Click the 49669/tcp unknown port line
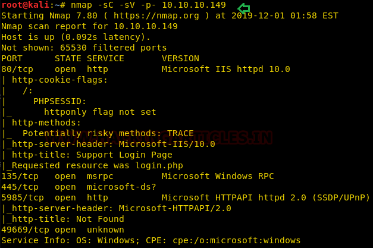Image resolution: width=373 pixels, height=248 pixels. pyautogui.click(x=62, y=230)
